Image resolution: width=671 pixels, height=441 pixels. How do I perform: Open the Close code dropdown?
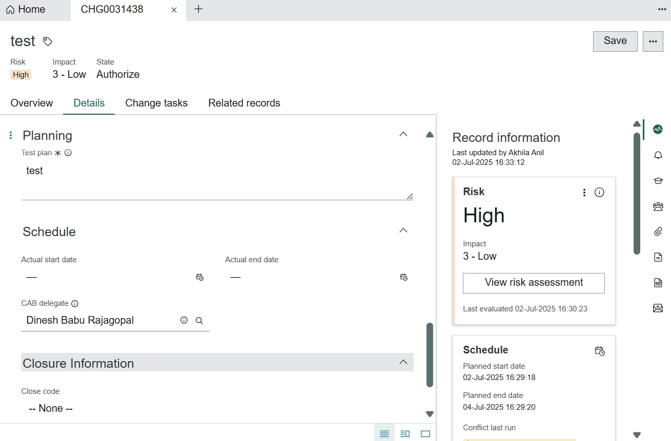pyautogui.click(x=50, y=408)
